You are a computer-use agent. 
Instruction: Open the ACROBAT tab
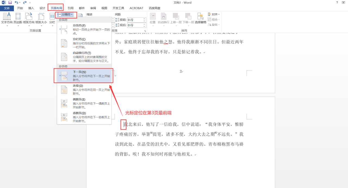point(136,8)
